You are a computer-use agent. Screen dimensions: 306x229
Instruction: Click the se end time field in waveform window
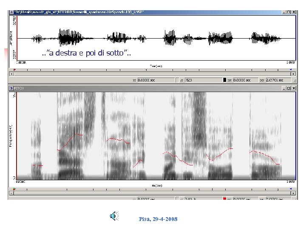[x=278, y=80]
